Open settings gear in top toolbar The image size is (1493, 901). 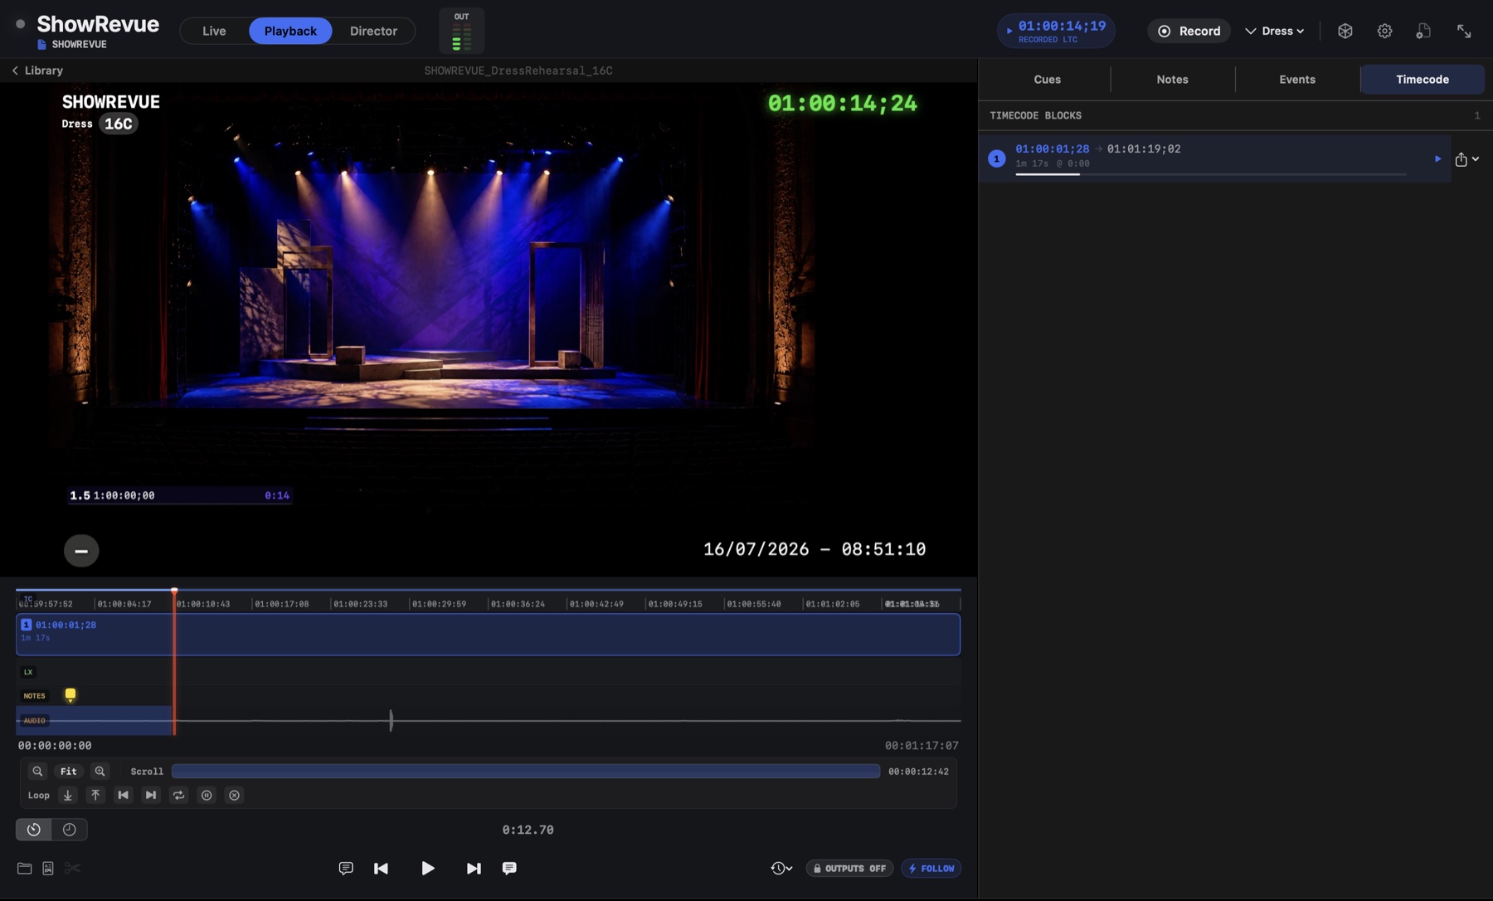pos(1384,31)
